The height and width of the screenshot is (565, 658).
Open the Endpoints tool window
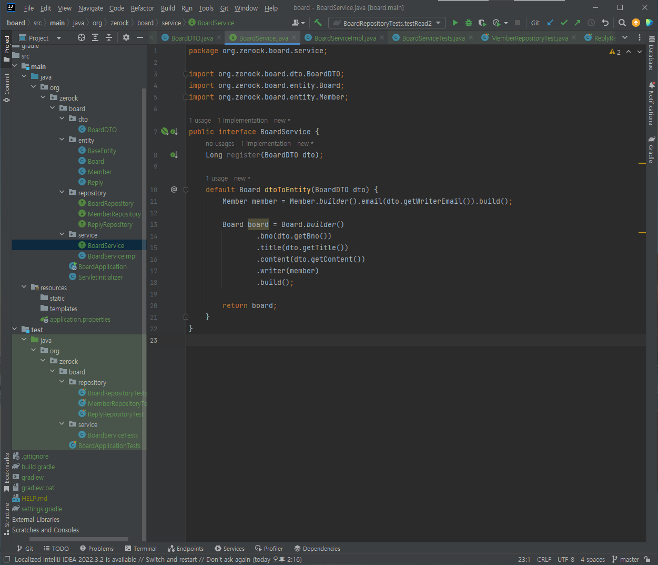(x=185, y=549)
